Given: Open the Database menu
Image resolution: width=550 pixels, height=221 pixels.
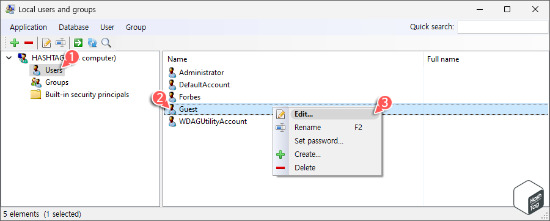Looking at the screenshot, I should [x=74, y=27].
